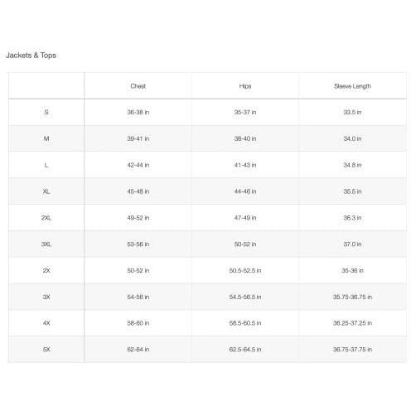This screenshot has width=411, height=411.
Task: Select the Hips column header
Action: pos(245,86)
